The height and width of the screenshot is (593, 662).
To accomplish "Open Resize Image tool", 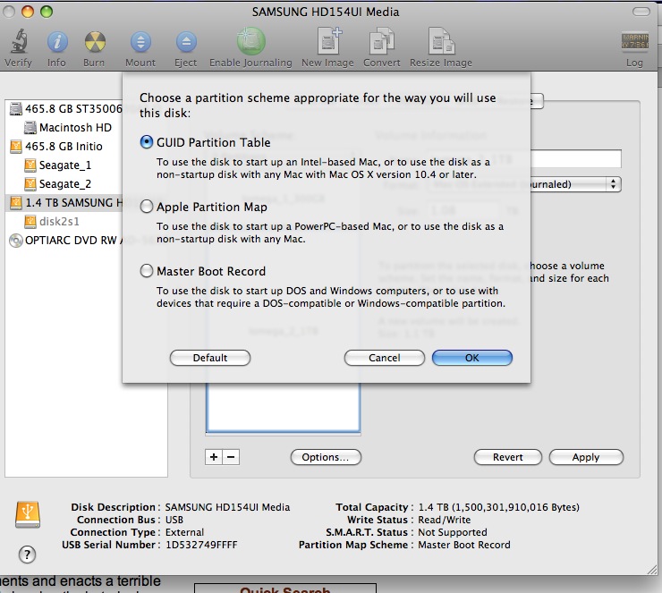I will (x=441, y=41).
